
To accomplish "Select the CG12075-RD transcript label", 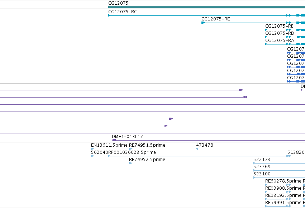I will pos(280,33).
